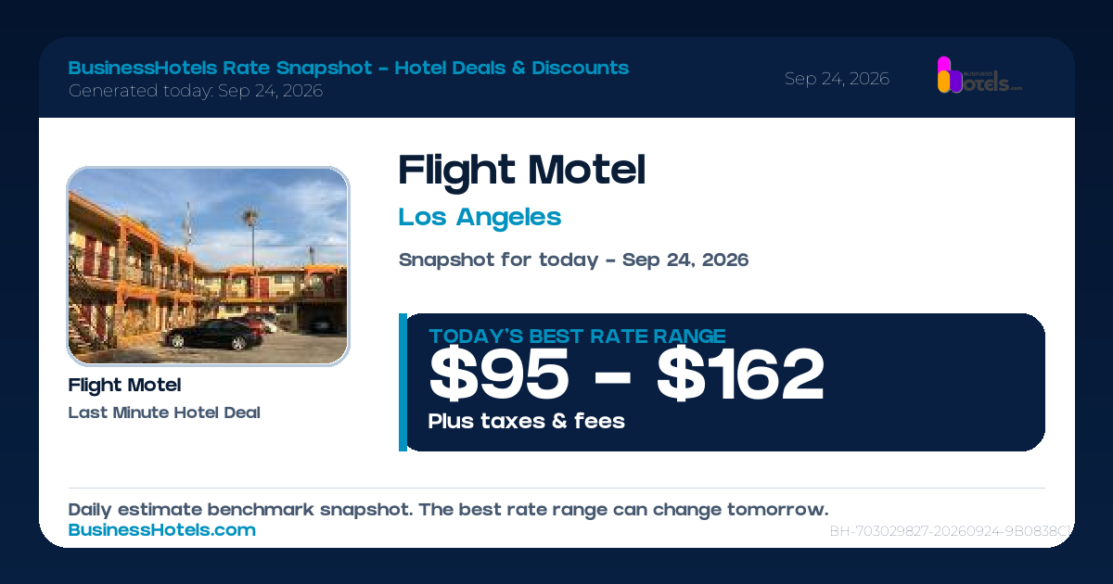This screenshot has width=1113, height=584.
Task: Click the BH reference code at bottom
Action: [952, 532]
